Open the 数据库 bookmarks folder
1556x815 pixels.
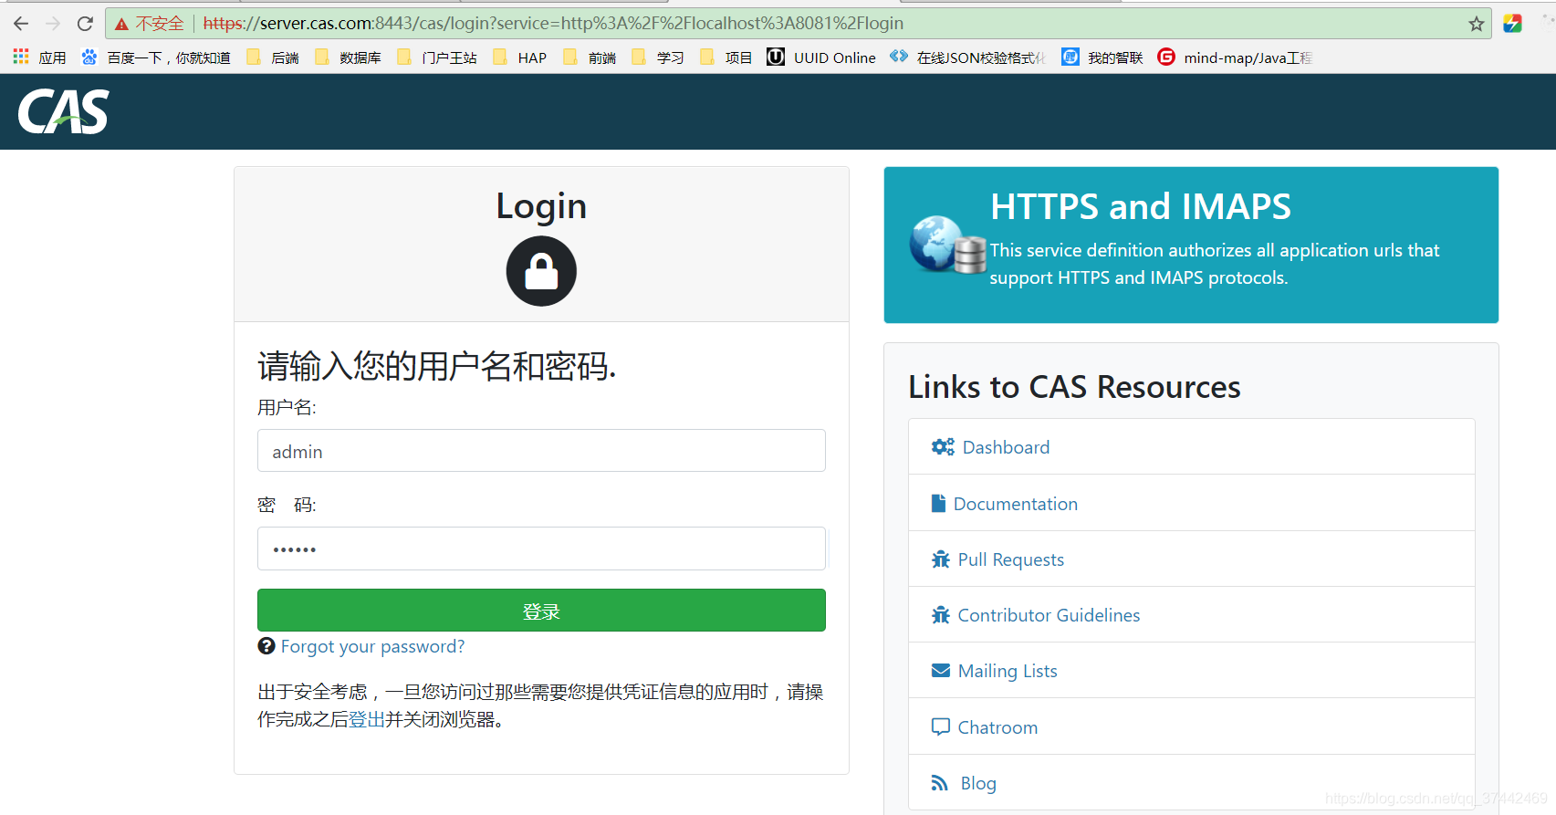348,57
